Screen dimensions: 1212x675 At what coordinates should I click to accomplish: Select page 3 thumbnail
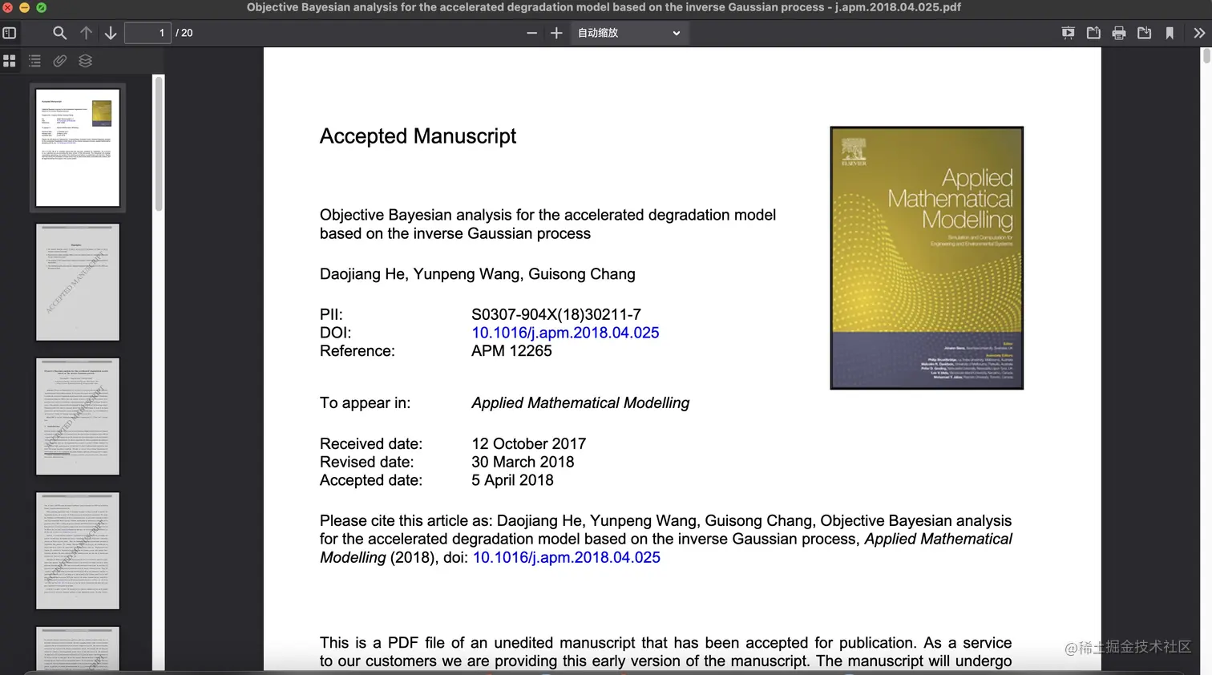[x=78, y=417]
